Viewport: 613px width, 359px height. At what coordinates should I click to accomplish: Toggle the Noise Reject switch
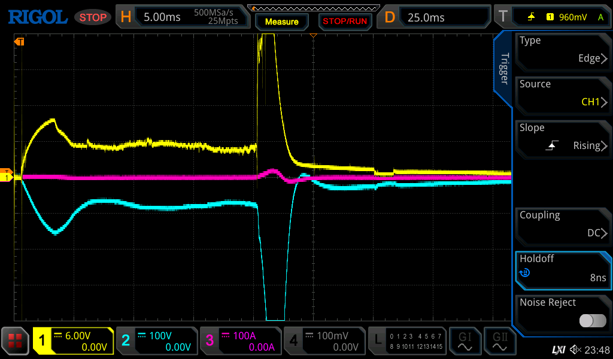click(593, 321)
